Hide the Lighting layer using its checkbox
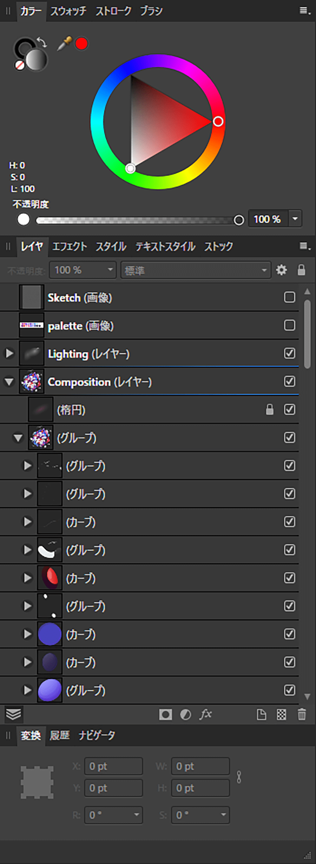The height and width of the screenshot is (864, 316). tap(289, 353)
